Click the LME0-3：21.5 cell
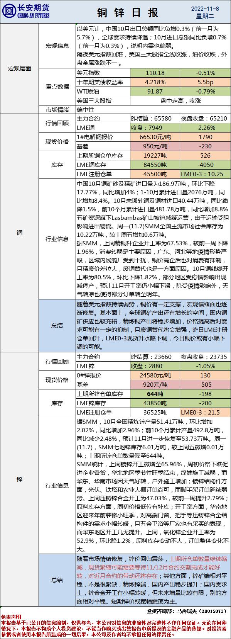The image size is (231, 639). click(x=205, y=412)
